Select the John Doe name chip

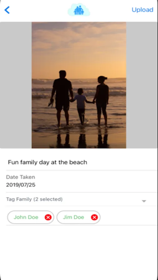pyautogui.click(x=31, y=217)
